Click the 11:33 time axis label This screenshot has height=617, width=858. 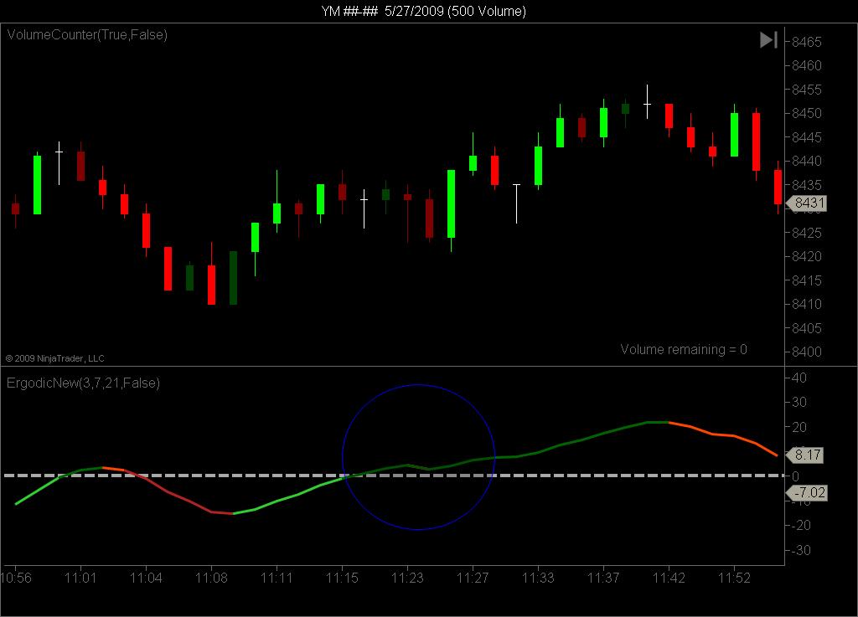(539, 578)
